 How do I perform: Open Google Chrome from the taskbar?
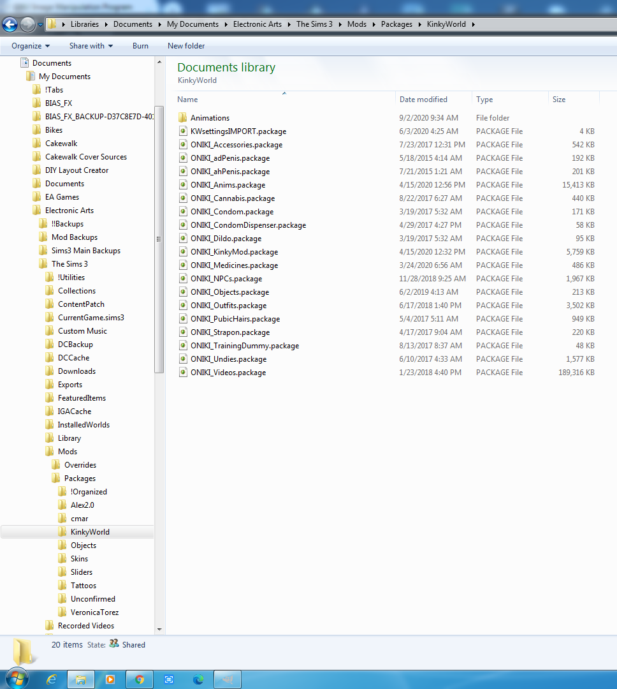coord(140,679)
